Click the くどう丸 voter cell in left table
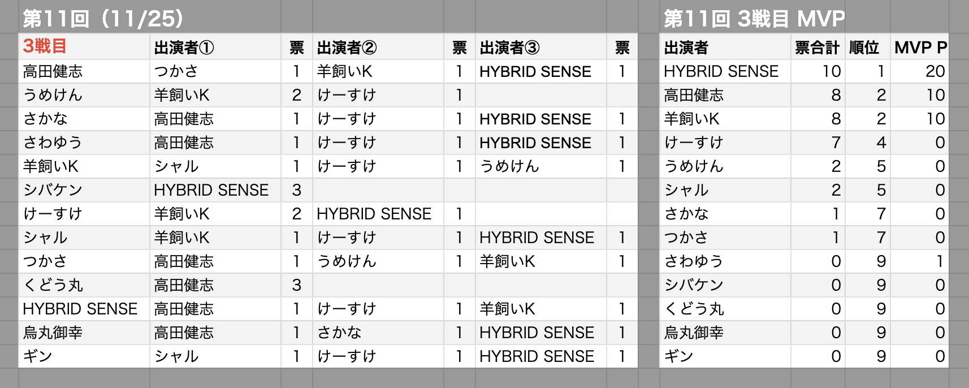Image resolution: width=969 pixels, height=388 pixels. (53, 285)
